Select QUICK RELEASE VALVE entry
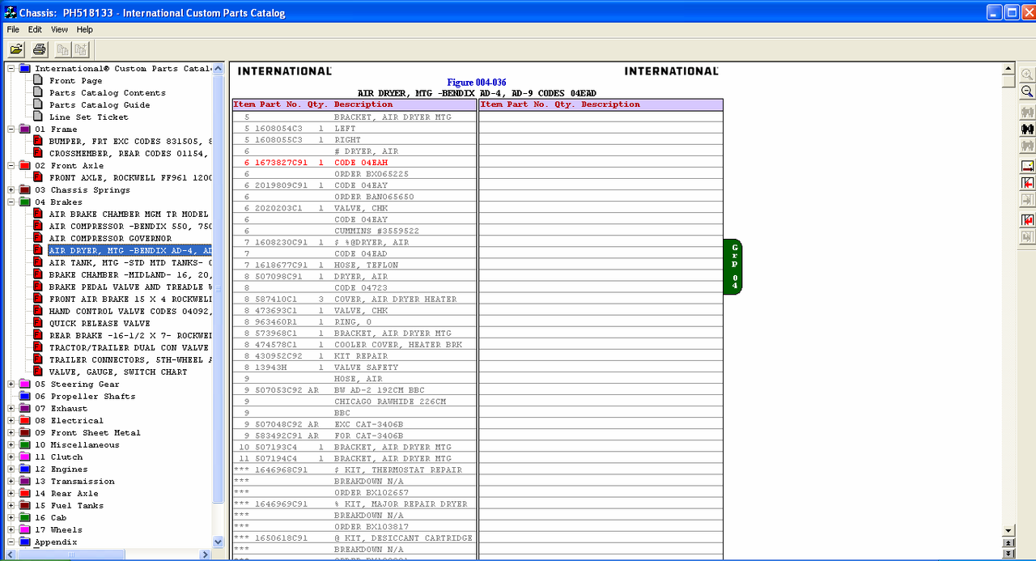 tap(100, 324)
